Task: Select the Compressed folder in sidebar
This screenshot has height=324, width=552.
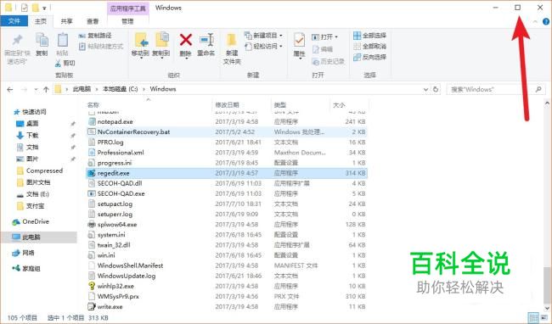Action: [39, 170]
